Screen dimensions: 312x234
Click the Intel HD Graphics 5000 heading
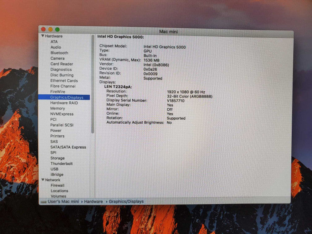[121, 37]
